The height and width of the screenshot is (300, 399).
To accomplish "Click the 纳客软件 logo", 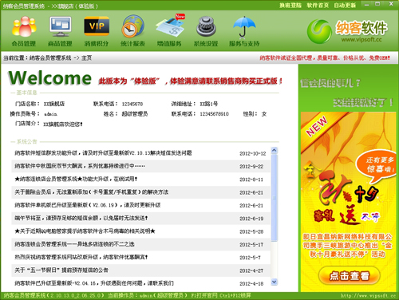I will [x=347, y=31].
